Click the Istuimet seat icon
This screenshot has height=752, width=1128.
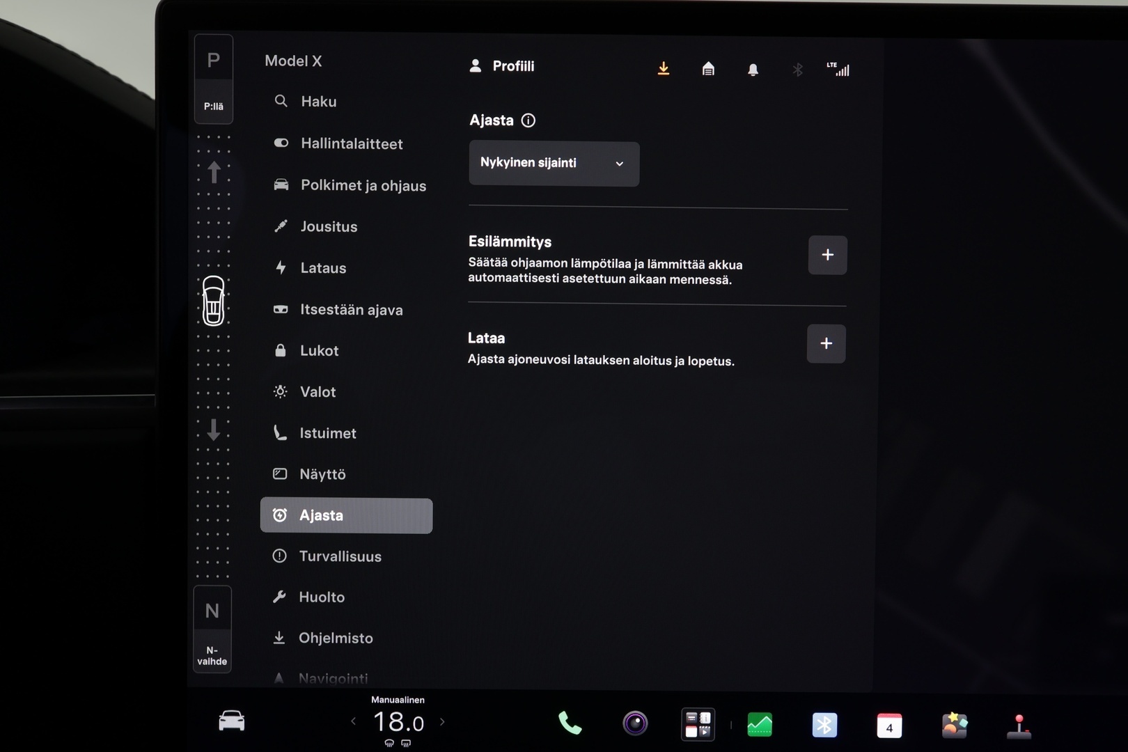pos(280,432)
